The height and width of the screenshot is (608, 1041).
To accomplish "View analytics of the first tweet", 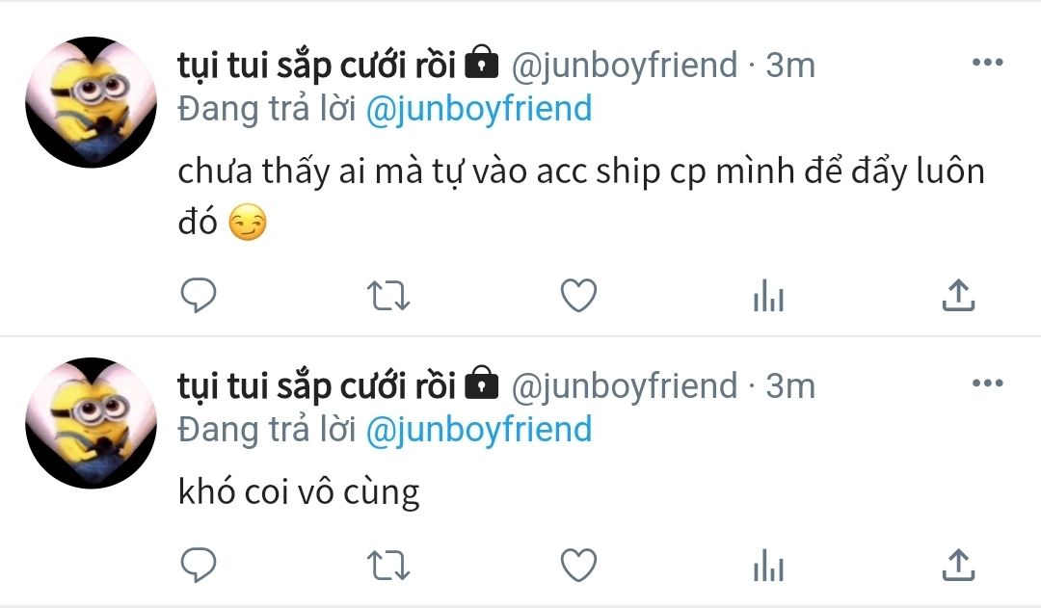I will (x=769, y=296).
